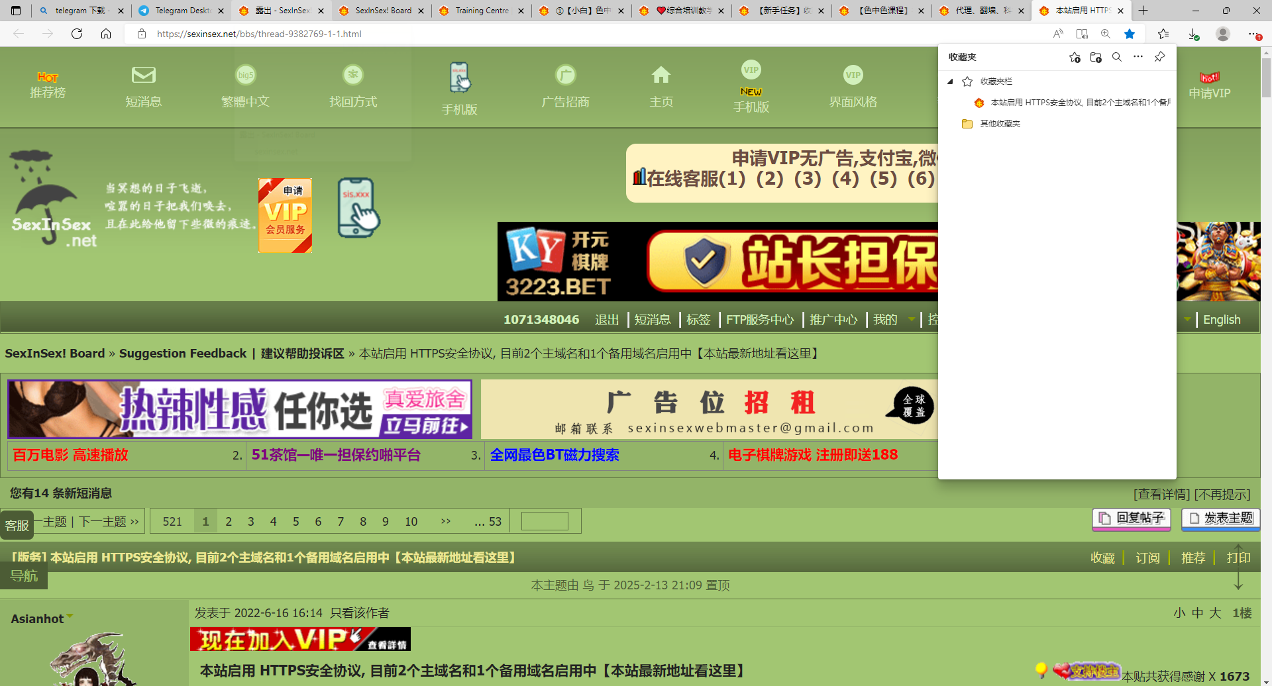Viewport: 1272px width, 686px height.
Task: Toggle immersive reader icon in address bar
Action: pos(1082,34)
